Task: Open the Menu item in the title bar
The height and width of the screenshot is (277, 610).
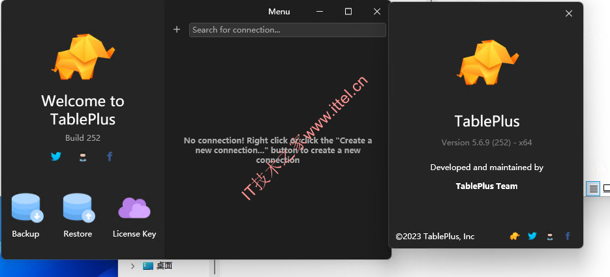Action: 279,12
